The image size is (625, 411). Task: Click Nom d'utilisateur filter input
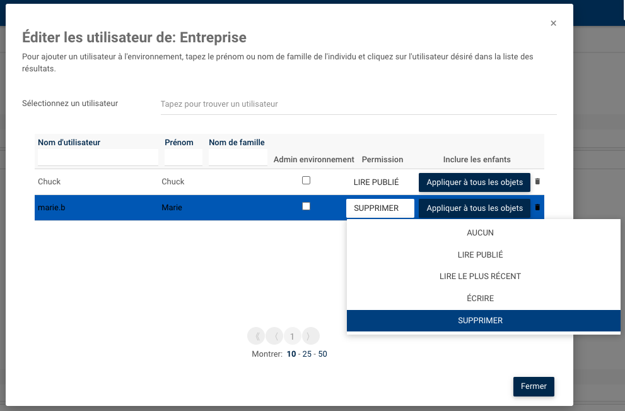click(x=98, y=157)
